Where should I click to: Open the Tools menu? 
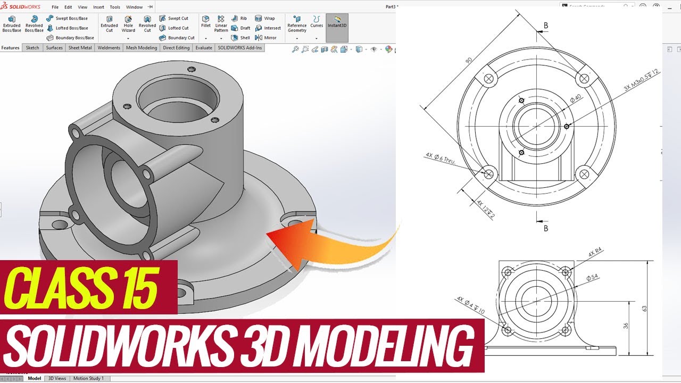pyautogui.click(x=115, y=7)
